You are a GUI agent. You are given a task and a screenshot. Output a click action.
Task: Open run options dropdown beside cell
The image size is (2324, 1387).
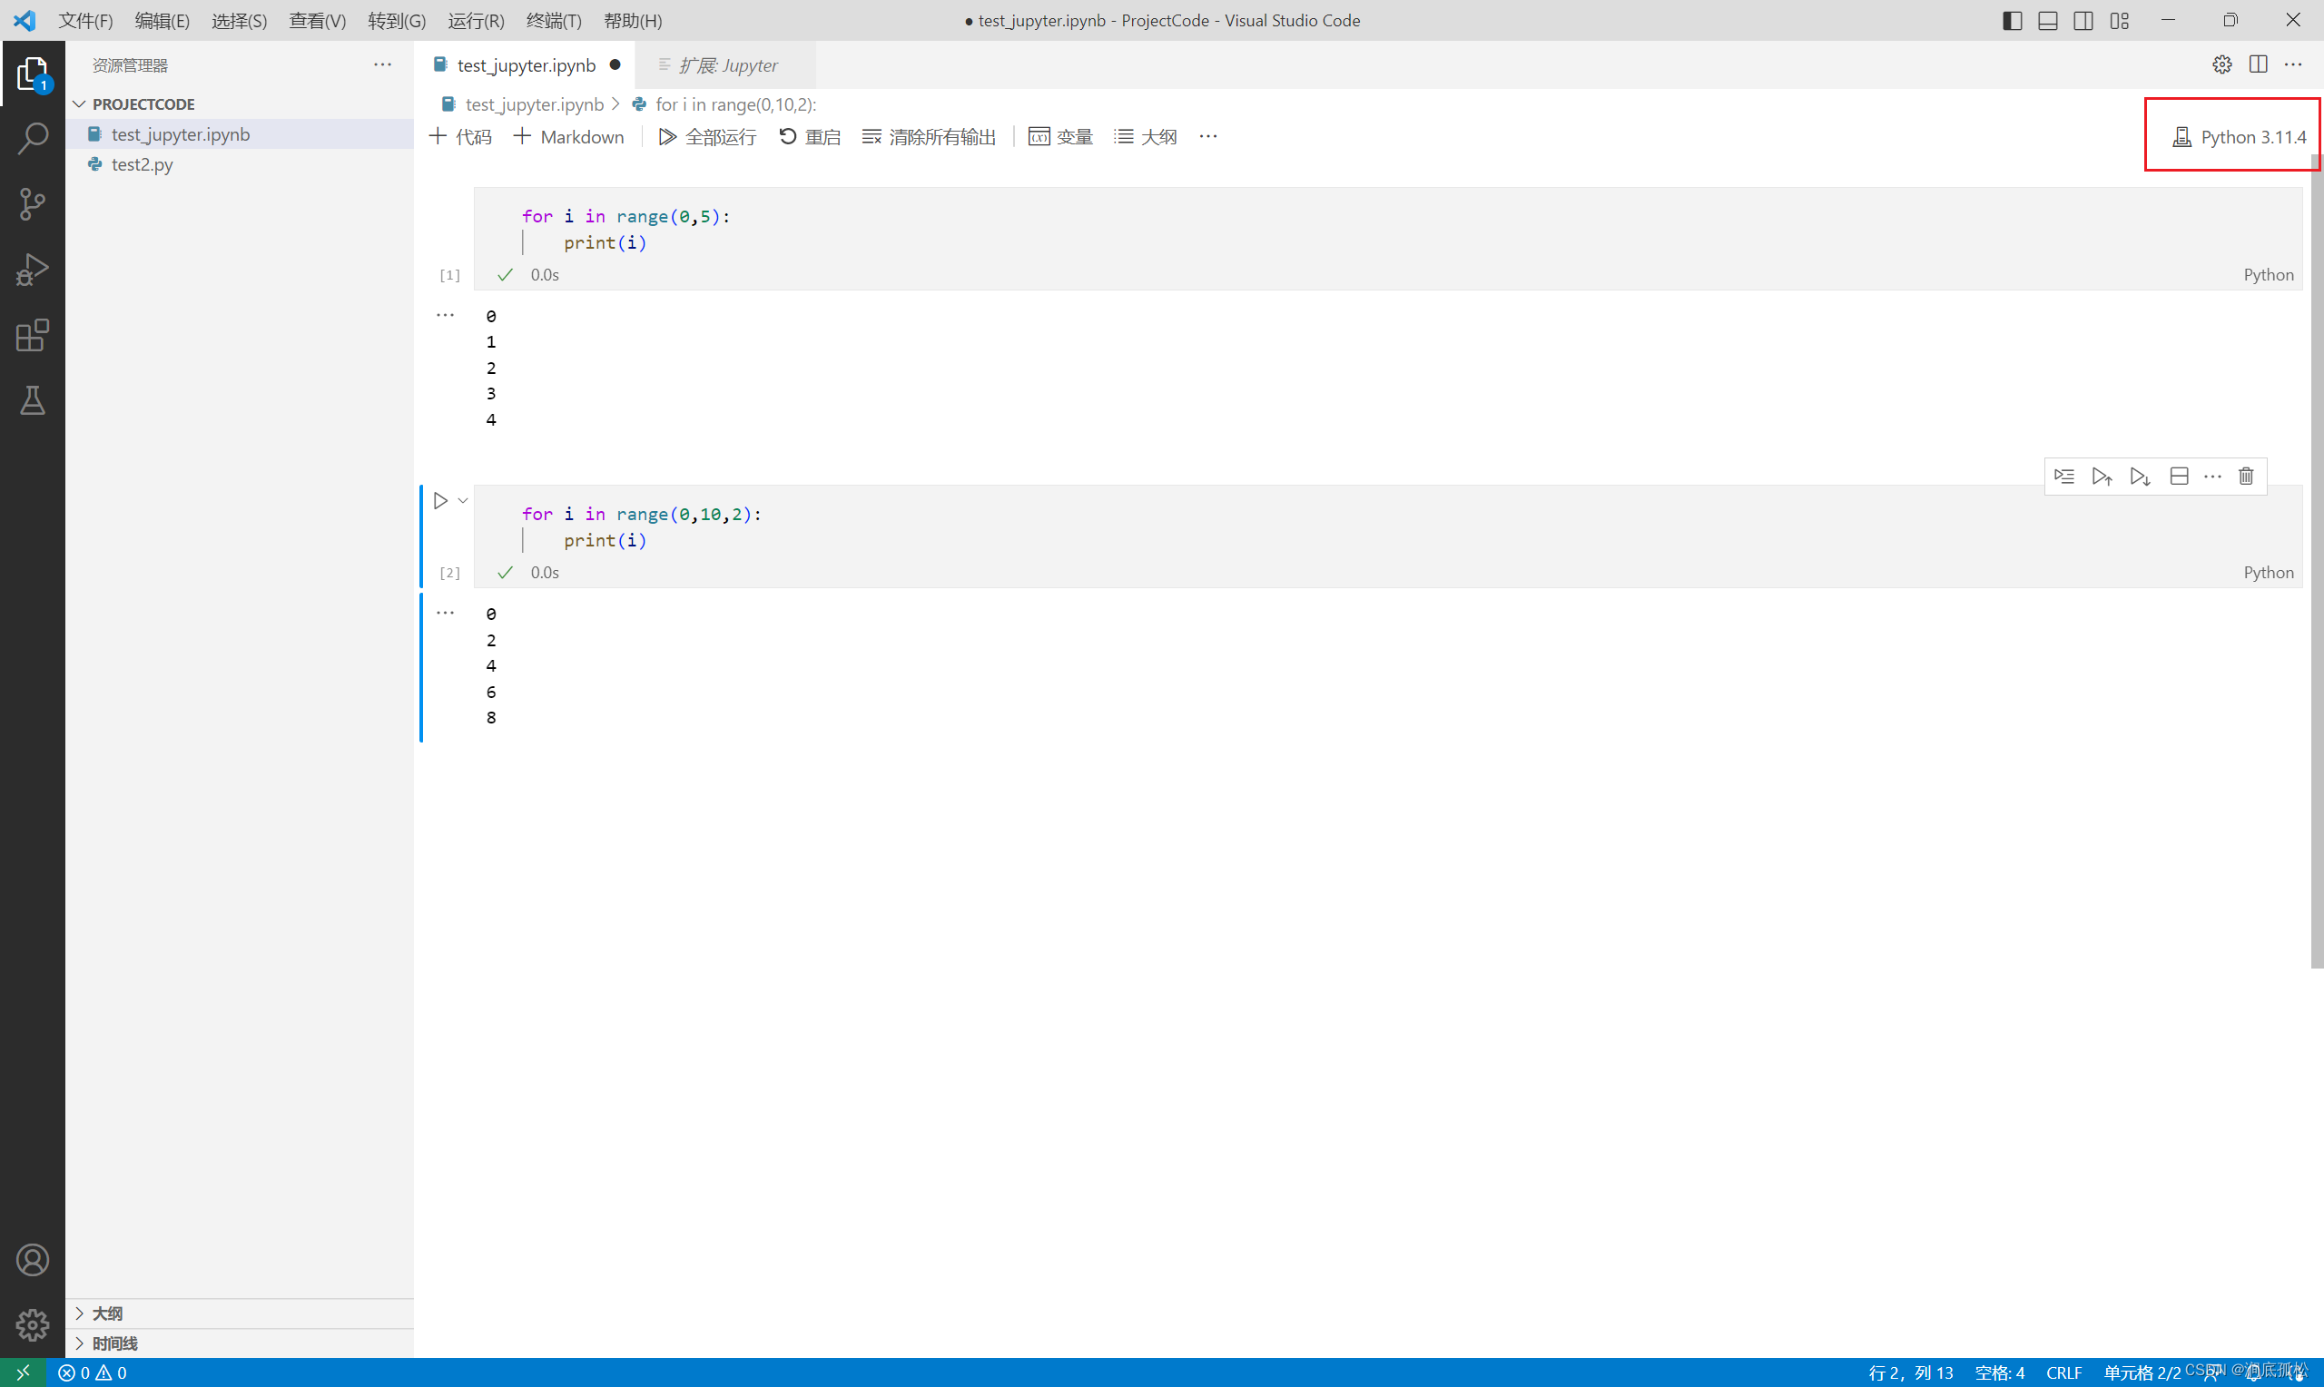click(463, 501)
